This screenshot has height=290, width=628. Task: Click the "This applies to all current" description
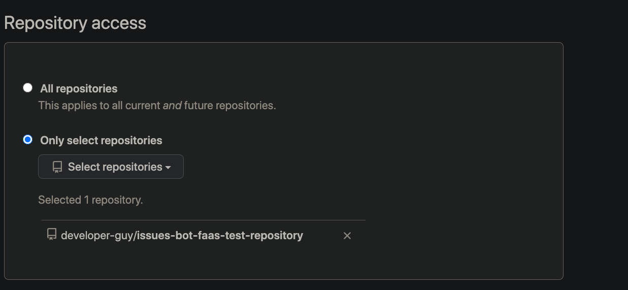[x=99, y=106]
